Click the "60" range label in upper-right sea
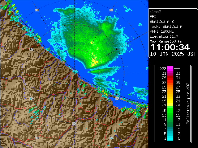The width and height of the screenshot is (198, 148). pos(111,10)
